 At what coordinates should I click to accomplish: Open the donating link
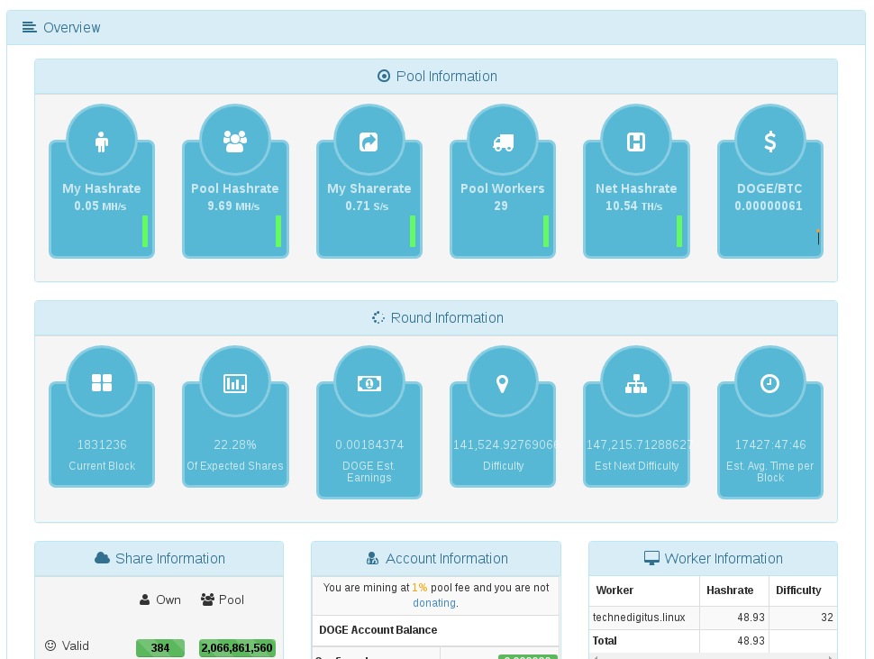(x=434, y=603)
